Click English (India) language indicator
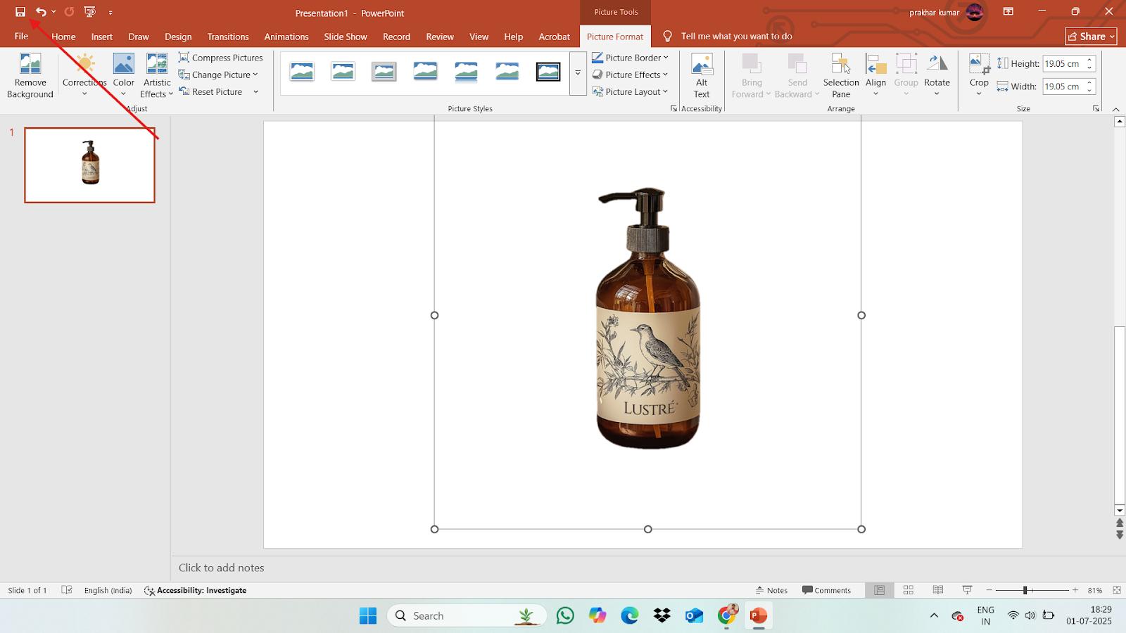 108,590
